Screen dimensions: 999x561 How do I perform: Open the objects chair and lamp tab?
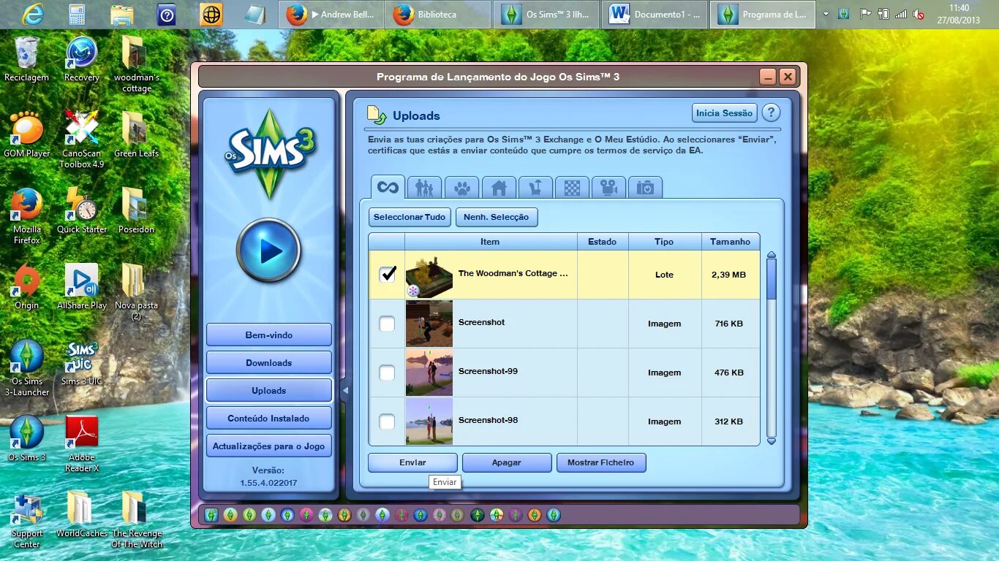tap(535, 188)
